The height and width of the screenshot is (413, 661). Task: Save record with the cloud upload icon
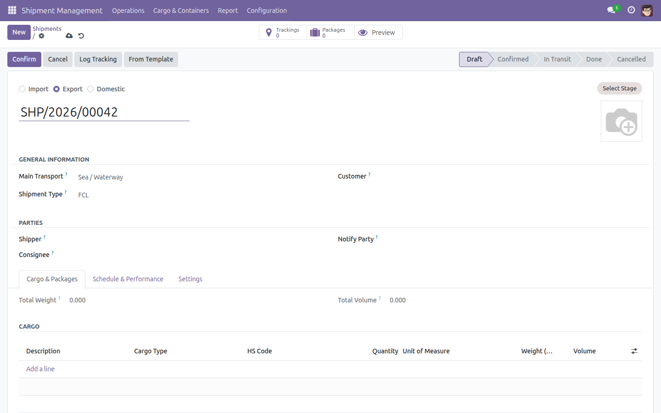tap(69, 36)
